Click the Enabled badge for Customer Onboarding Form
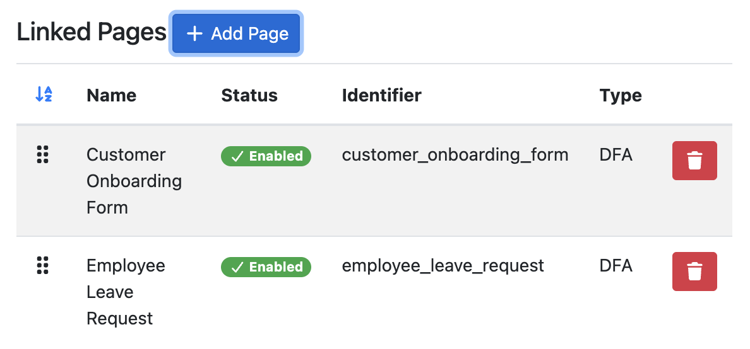Image resolution: width=750 pixels, height=349 pixels. 266,156
